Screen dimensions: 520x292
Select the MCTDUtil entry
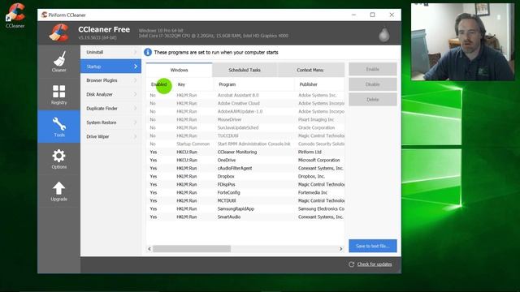(x=245, y=200)
